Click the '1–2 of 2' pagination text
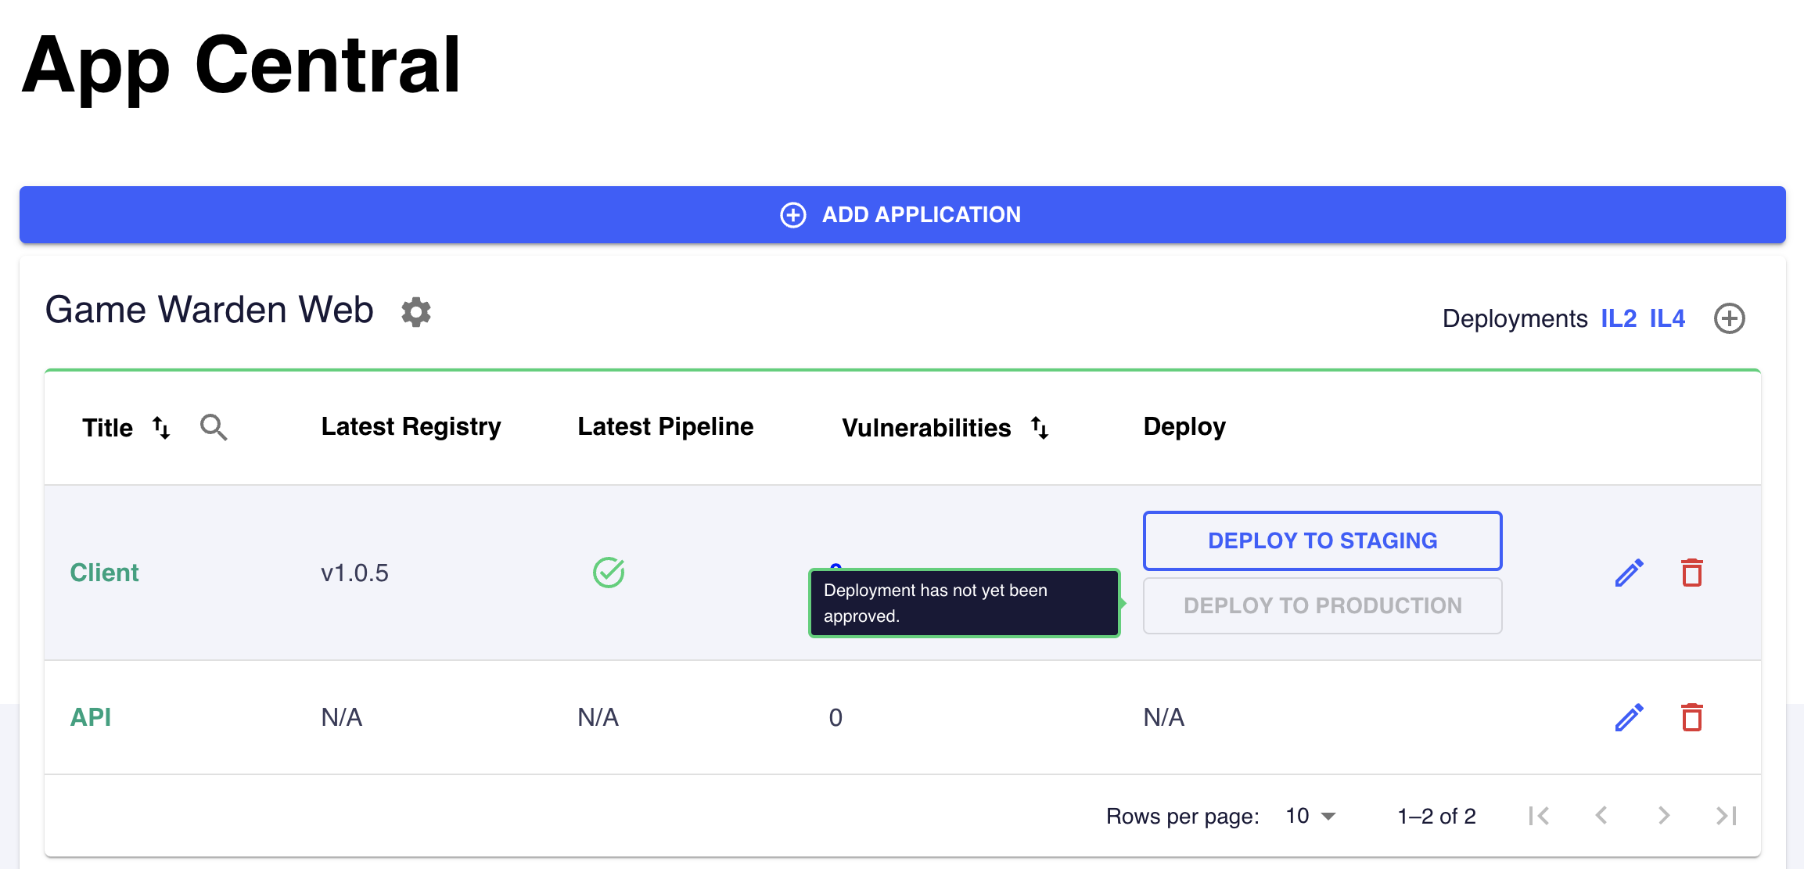The width and height of the screenshot is (1804, 869). pos(1436,816)
